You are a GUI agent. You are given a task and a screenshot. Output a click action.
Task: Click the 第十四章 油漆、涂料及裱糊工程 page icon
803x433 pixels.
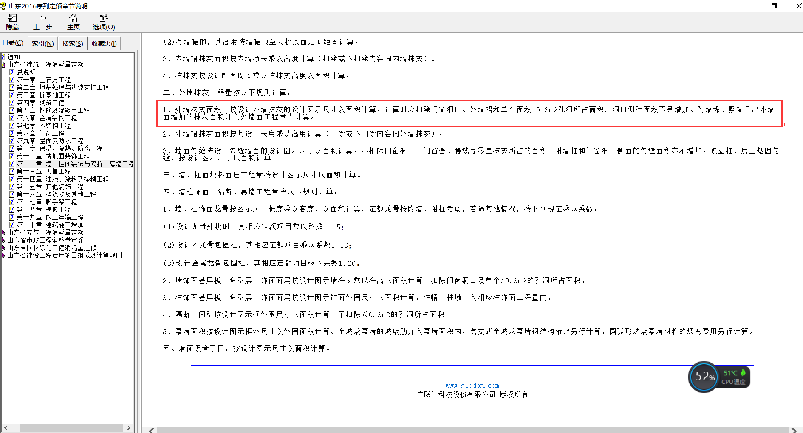(12, 179)
